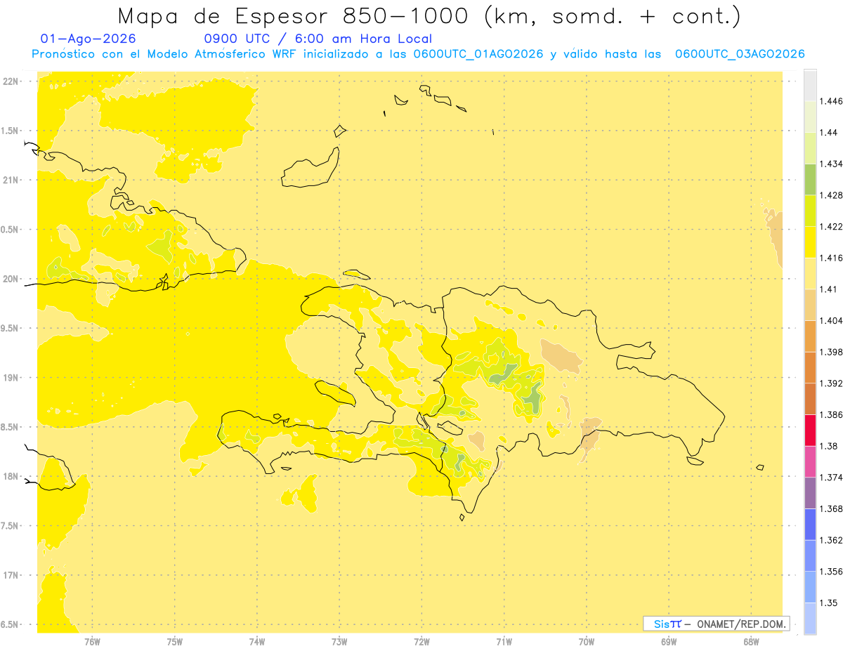Image resolution: width=843 pixels, height=651 pixels.
Task: Click the colorbar value 1.38
Action: [828, 446]
